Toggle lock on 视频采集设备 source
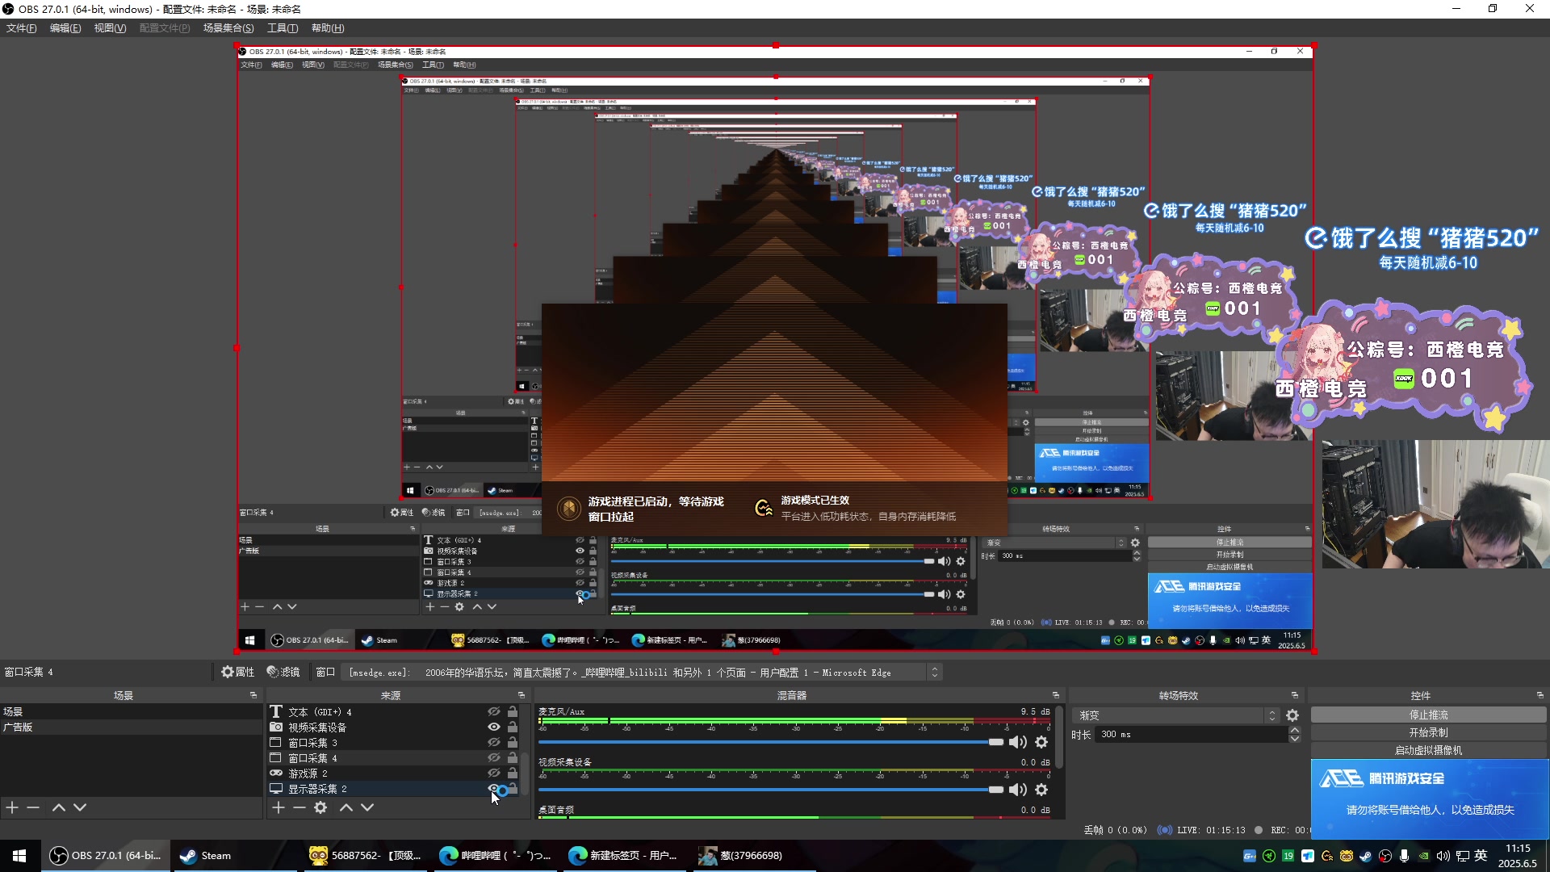This screenshot has height=872, width=1550. [513, 727]
